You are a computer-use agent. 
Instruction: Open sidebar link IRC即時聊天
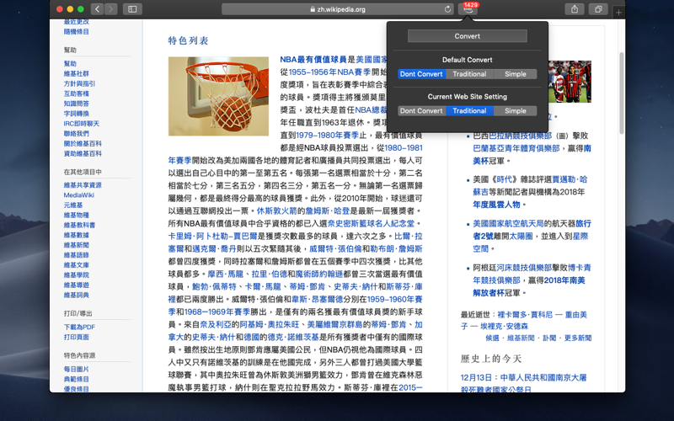(81, 123)
